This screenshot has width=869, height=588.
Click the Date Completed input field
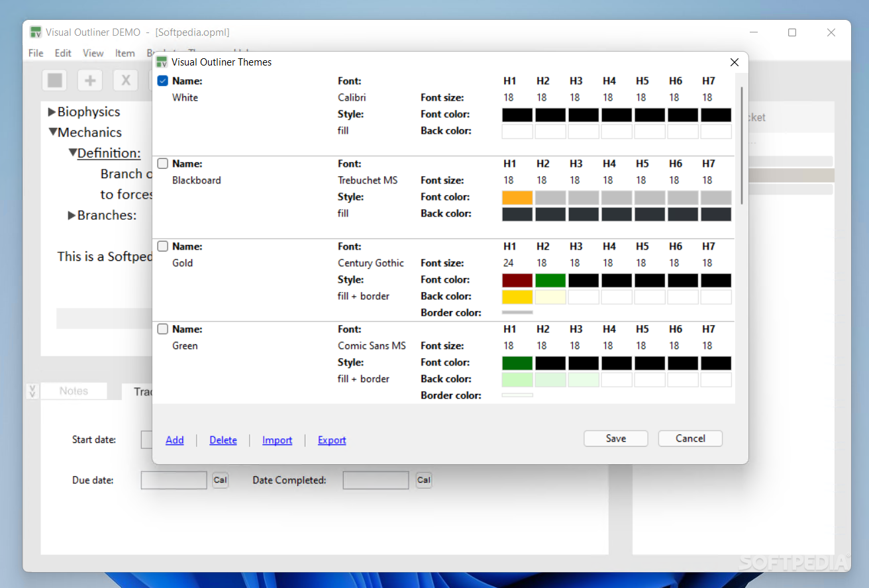[376, 480]
